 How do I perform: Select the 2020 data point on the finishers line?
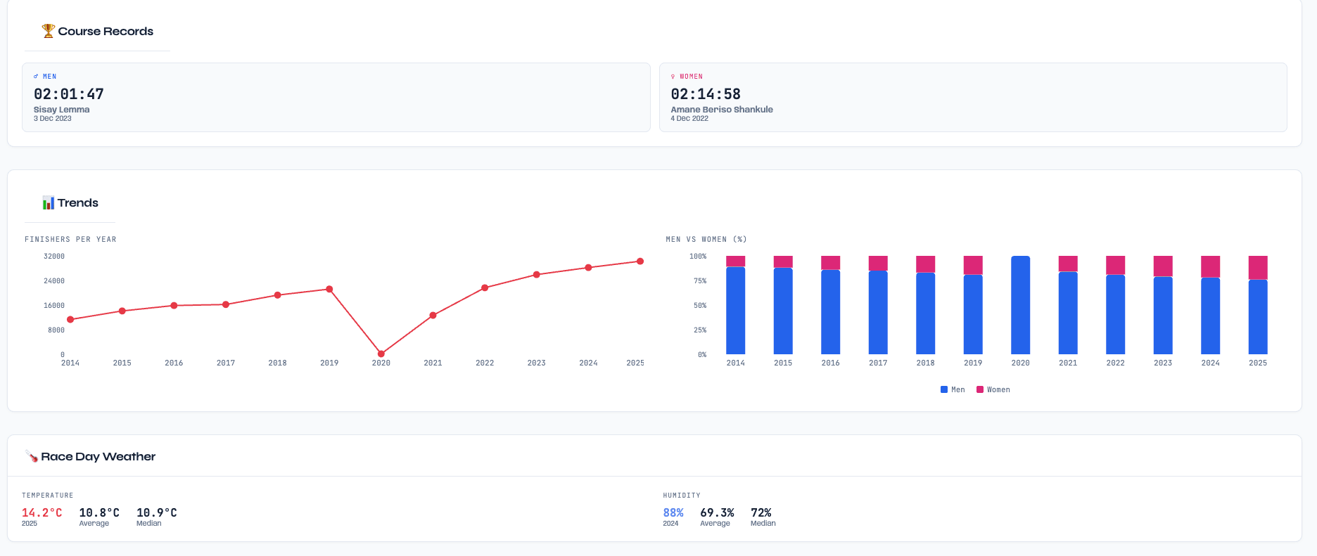pyautogui.click(x=381, y=354)
